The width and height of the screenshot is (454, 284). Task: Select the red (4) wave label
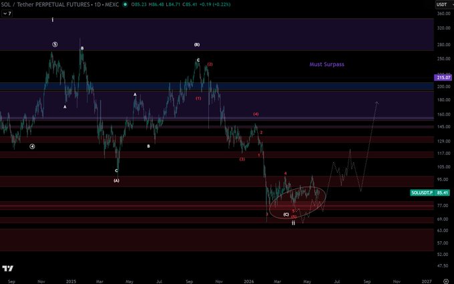[256, 114]
